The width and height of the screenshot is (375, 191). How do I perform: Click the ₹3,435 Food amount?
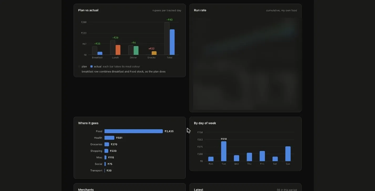tap(169, 131)
